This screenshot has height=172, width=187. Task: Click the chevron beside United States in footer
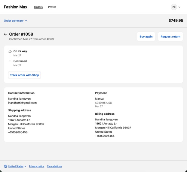[x=25, y=166]
